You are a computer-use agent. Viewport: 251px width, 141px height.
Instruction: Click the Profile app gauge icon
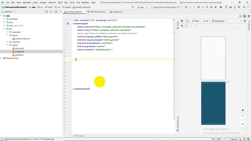point(207,7)
